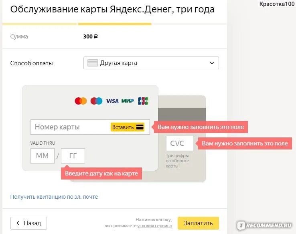Click the Способ оплаты label

click(31, 63)
